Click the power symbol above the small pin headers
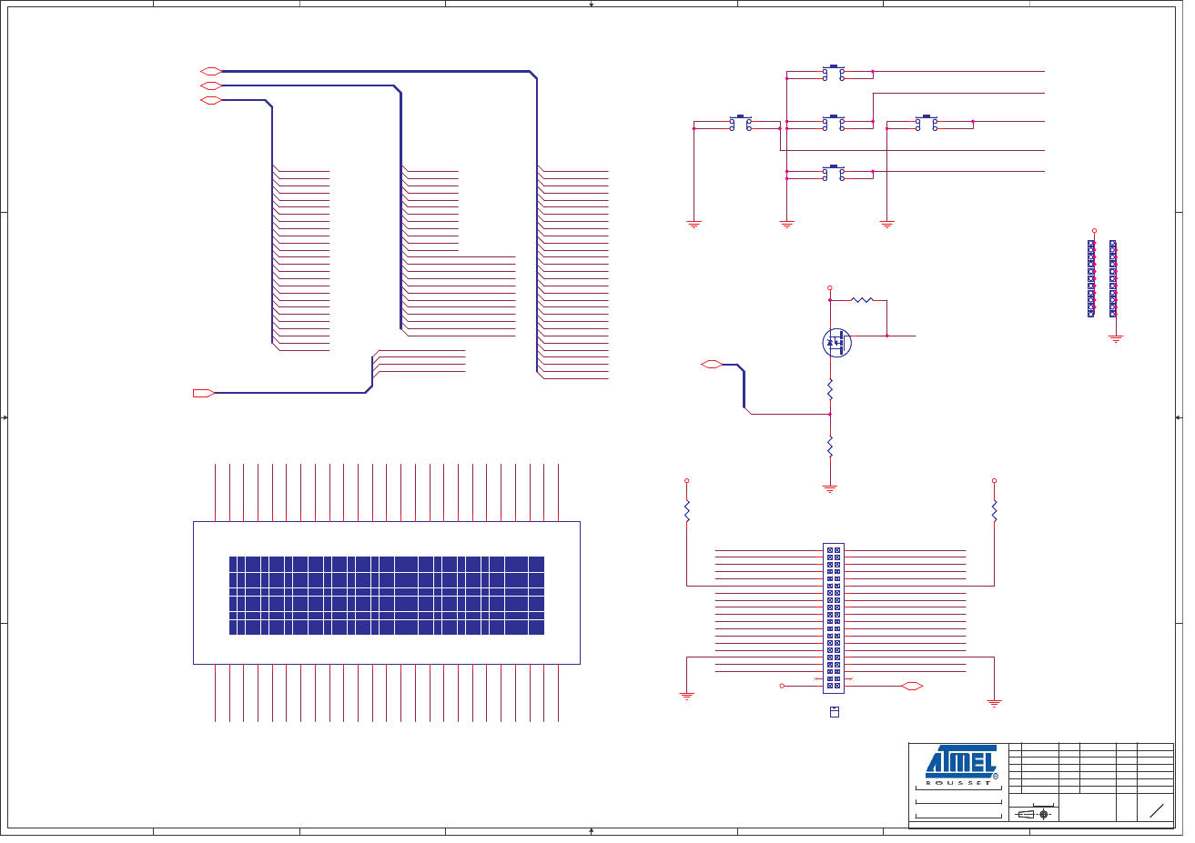The image size is (1195, 843). tap(1094, 231)
